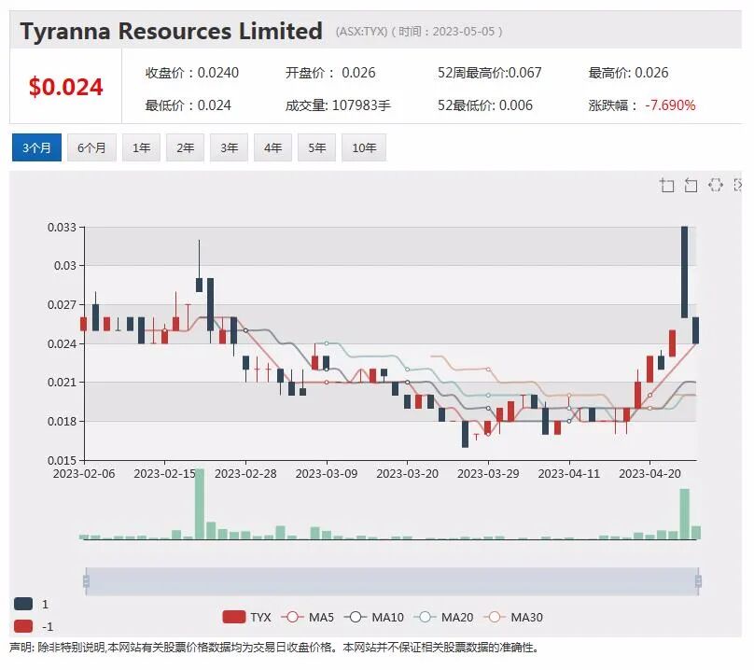The height and width of the screenshot is (670, 754).
Task: Click the partly hidden icon at toolbar's right edge
Action: point(738,185)
